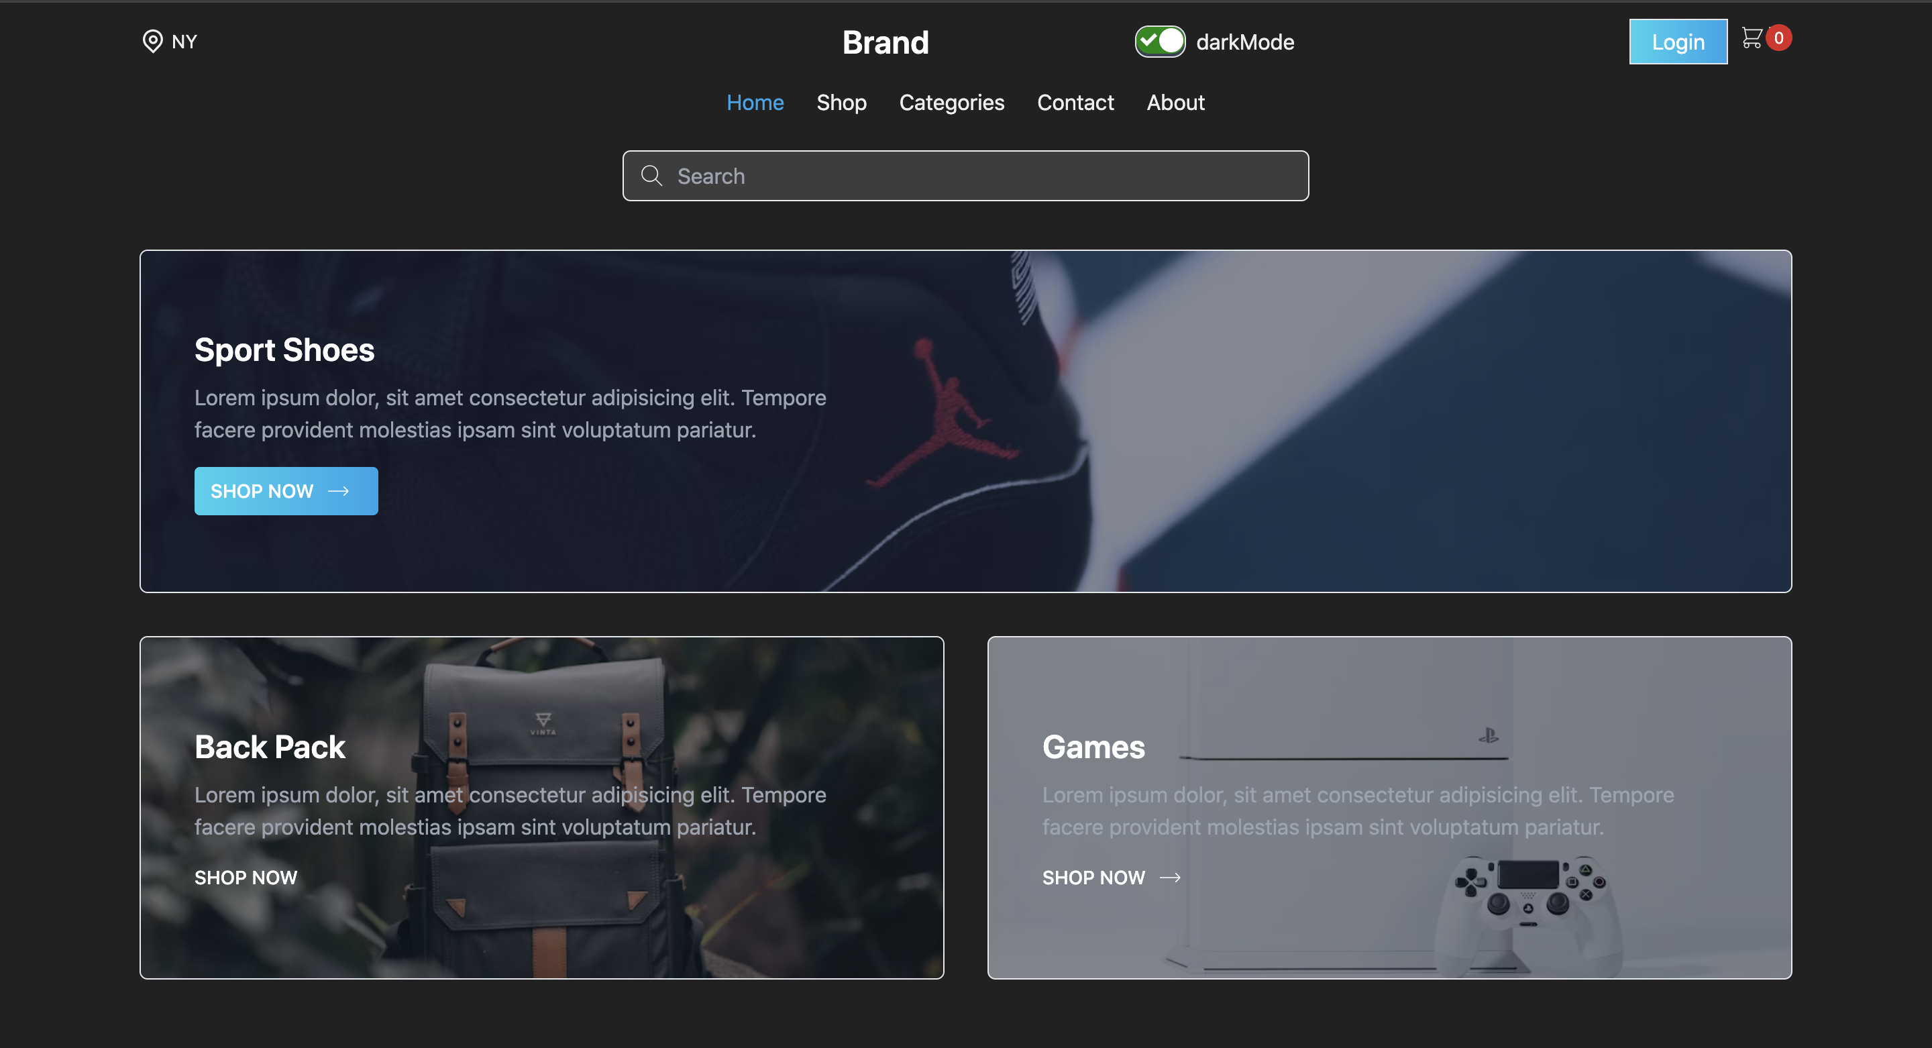Click the arrow beside Games Shop Now
This screenshot has height=1048, width=1932.
[x=1170, y=877]
